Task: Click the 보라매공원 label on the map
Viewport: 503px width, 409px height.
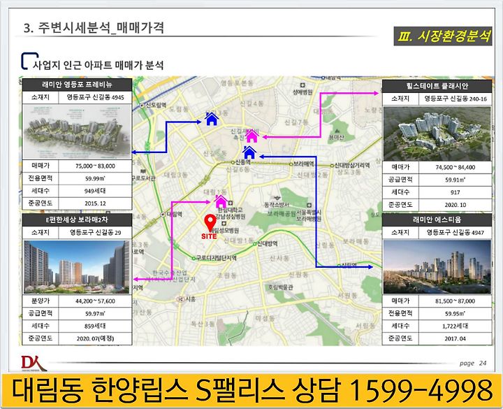Action: (282, 213)
